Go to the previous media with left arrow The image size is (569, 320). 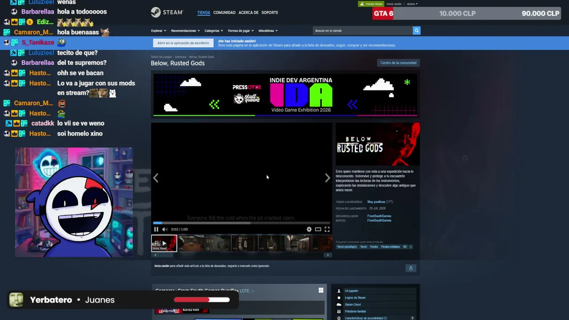click(x=156, y=178)
